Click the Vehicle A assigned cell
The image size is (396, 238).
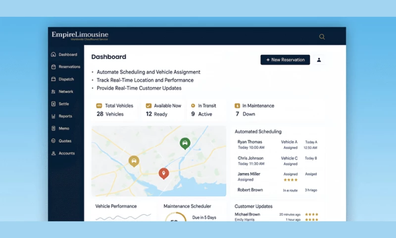(289, 145)
